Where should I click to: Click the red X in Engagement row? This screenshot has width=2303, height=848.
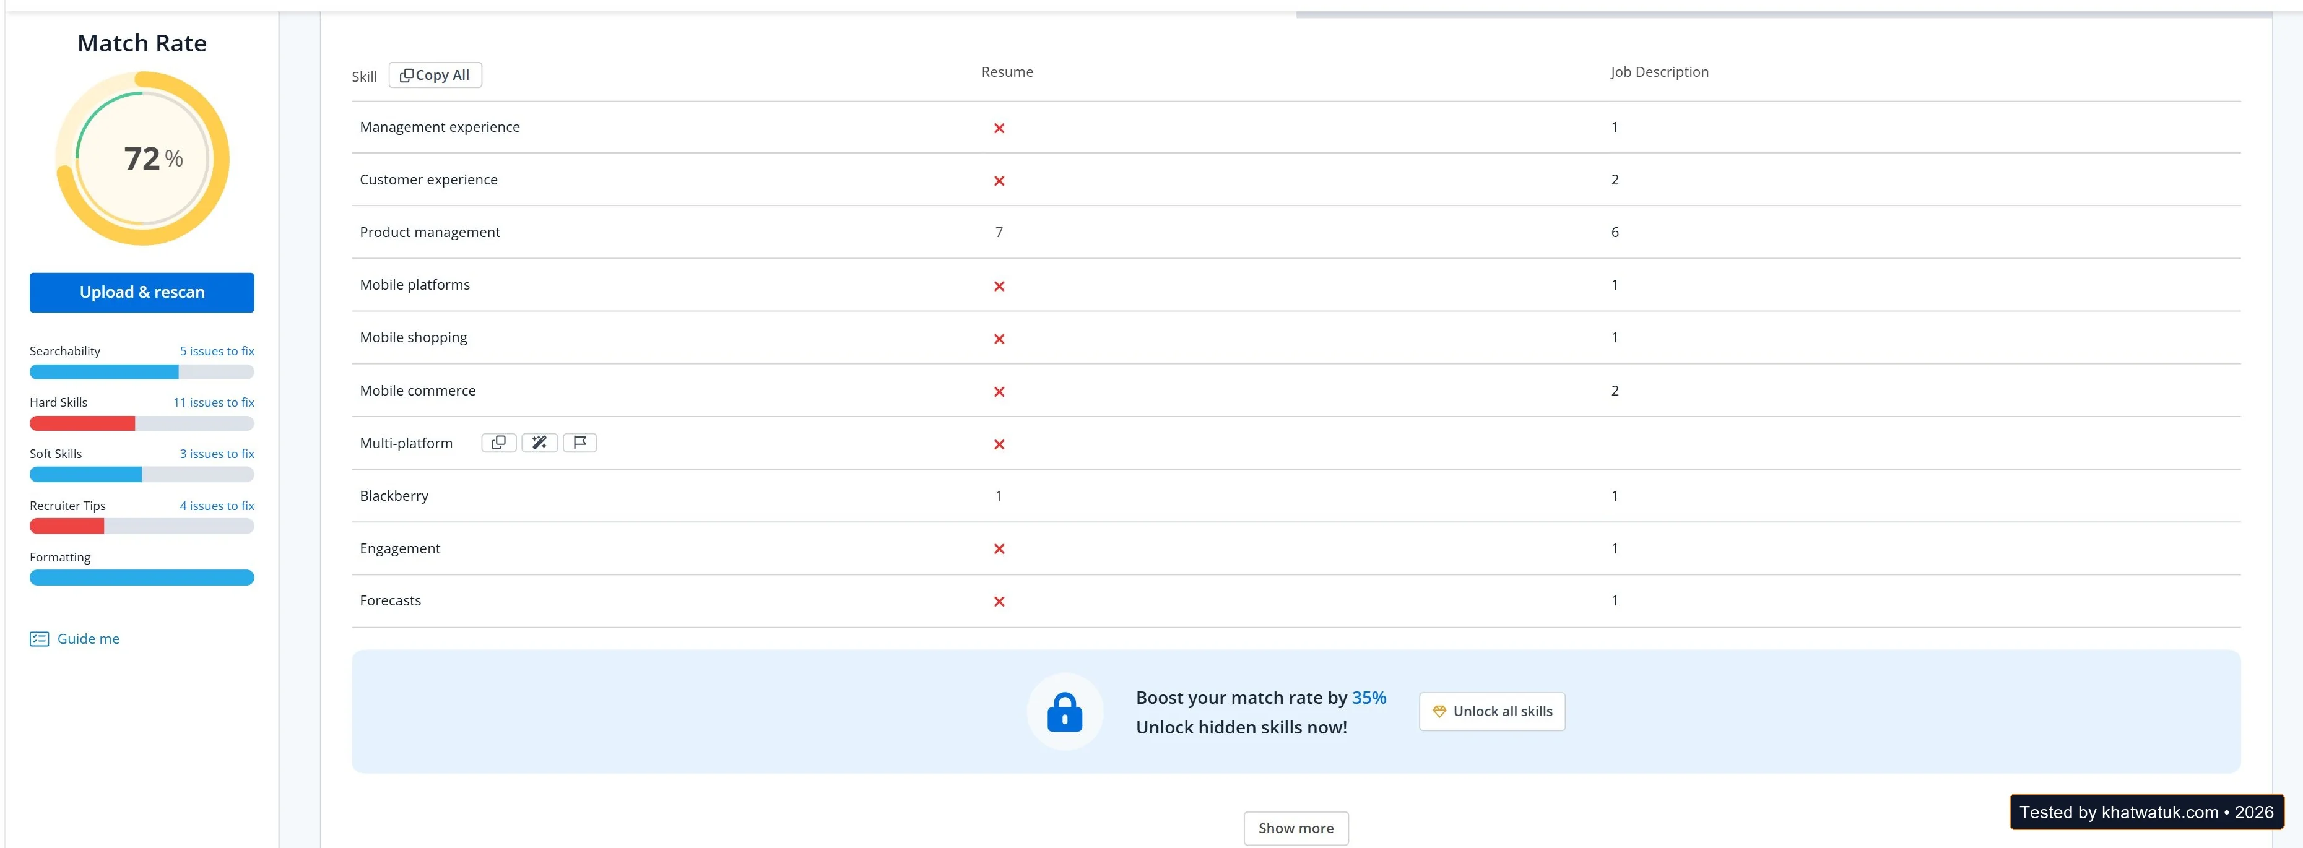[x=999, y=548]
